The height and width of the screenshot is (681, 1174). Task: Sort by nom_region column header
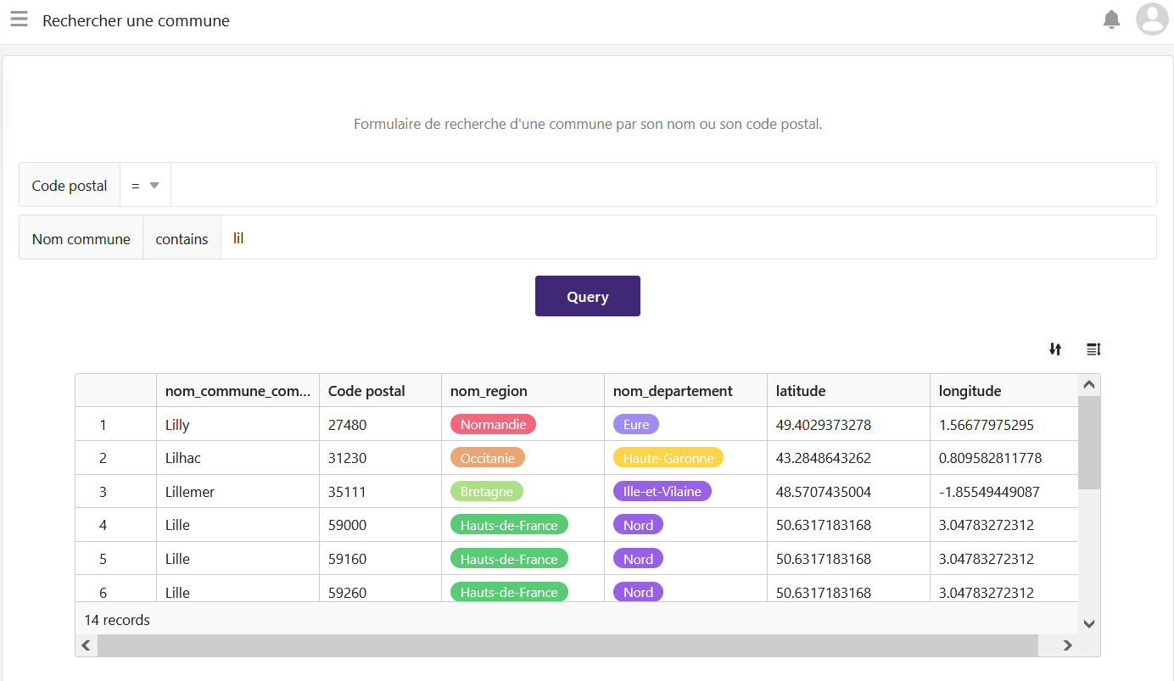[x=523, y=391]
